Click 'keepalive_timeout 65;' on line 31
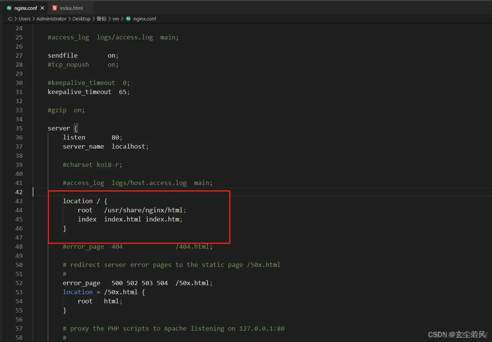 tap(89, 92)
